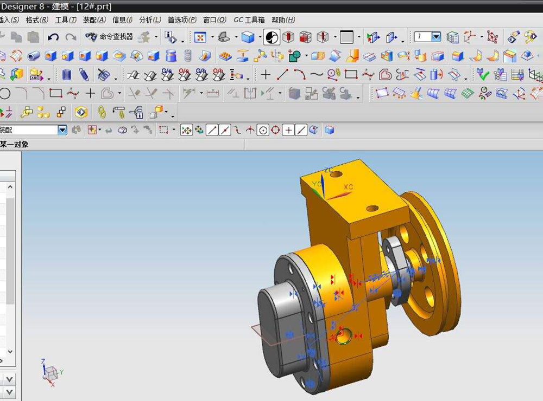Click the Shell feature icon
This screenshot has height=401, width=543.
click(387, 56)
